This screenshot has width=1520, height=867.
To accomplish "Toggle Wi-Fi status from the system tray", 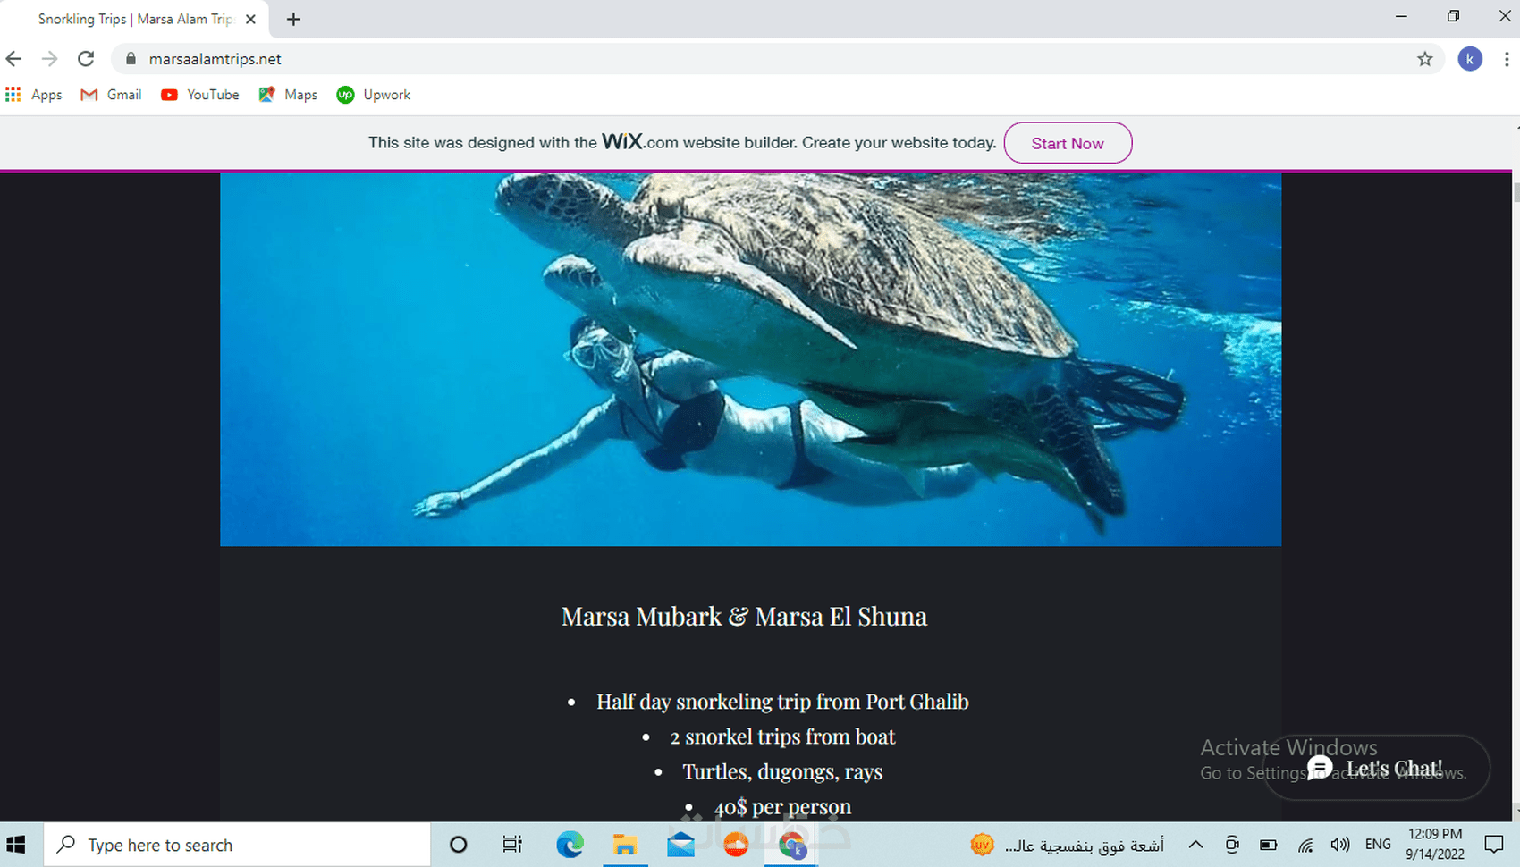I will pos(1305,844).
